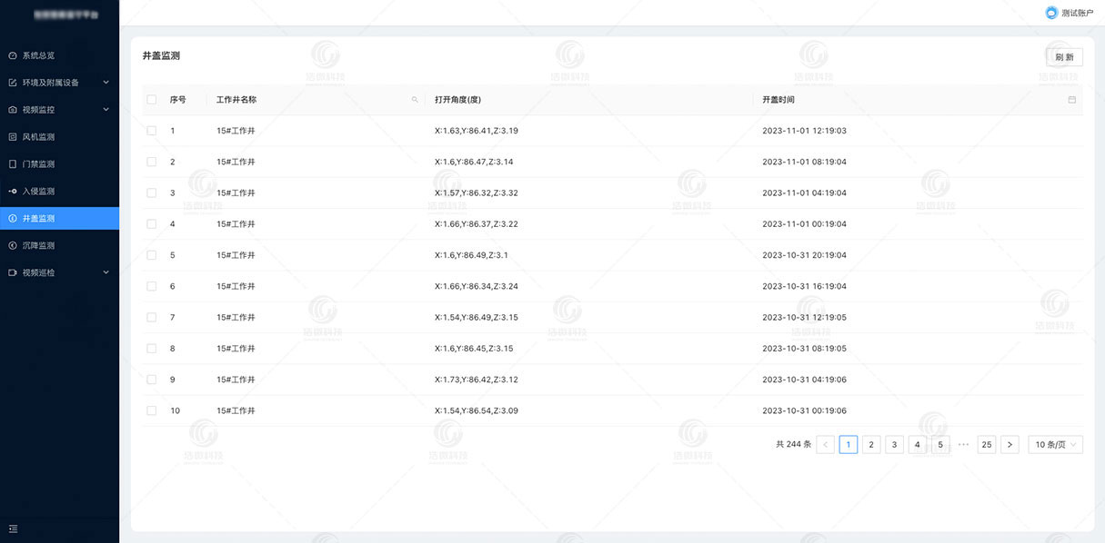Select 井盖监测 in the sidebar

coord(38,219)
